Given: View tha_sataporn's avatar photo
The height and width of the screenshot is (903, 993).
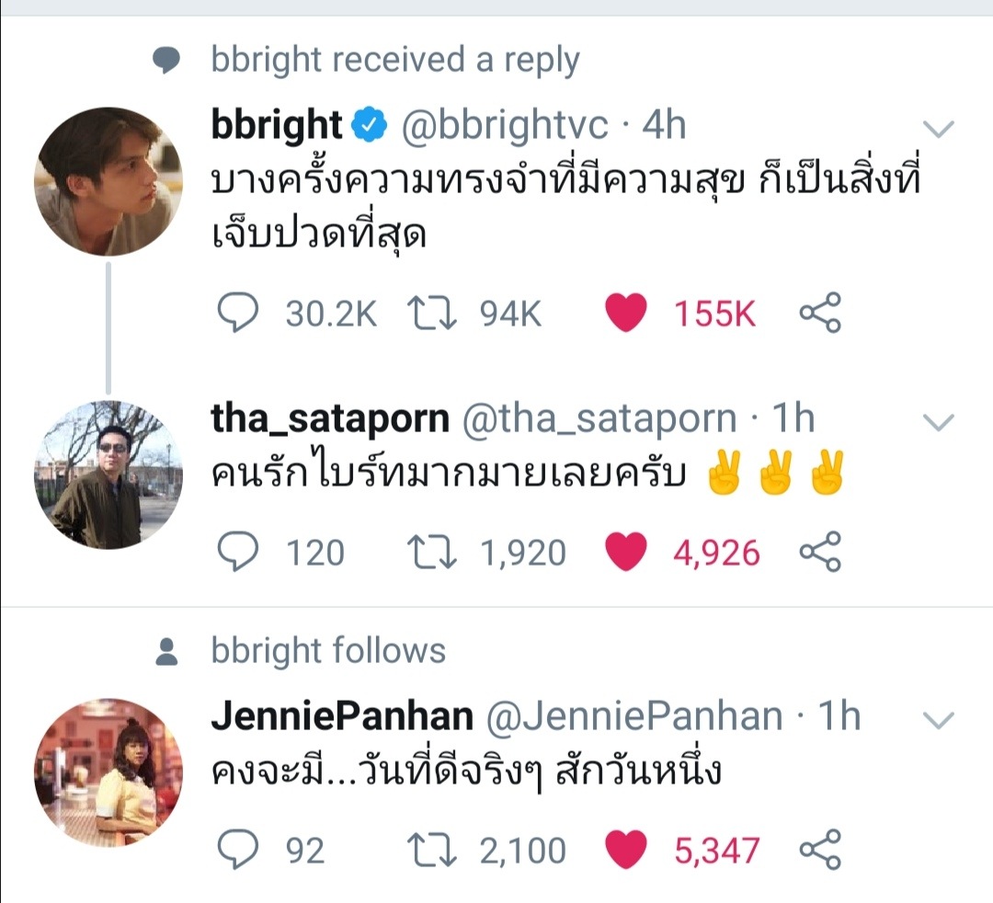Looking at the screenshot, I should (x=108, y=474).
